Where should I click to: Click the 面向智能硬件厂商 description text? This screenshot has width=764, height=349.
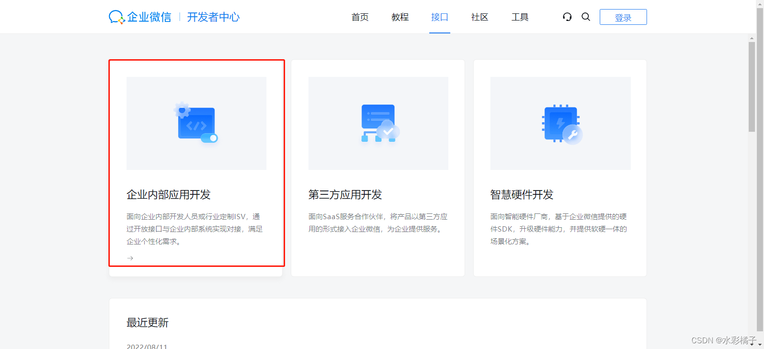point(559,229)
